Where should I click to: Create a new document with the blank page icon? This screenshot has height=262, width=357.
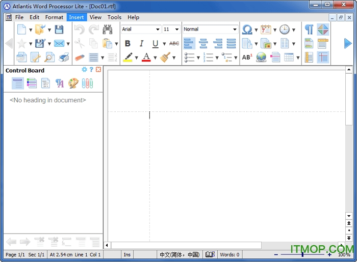pyautogui.click(x=21, y=30)
